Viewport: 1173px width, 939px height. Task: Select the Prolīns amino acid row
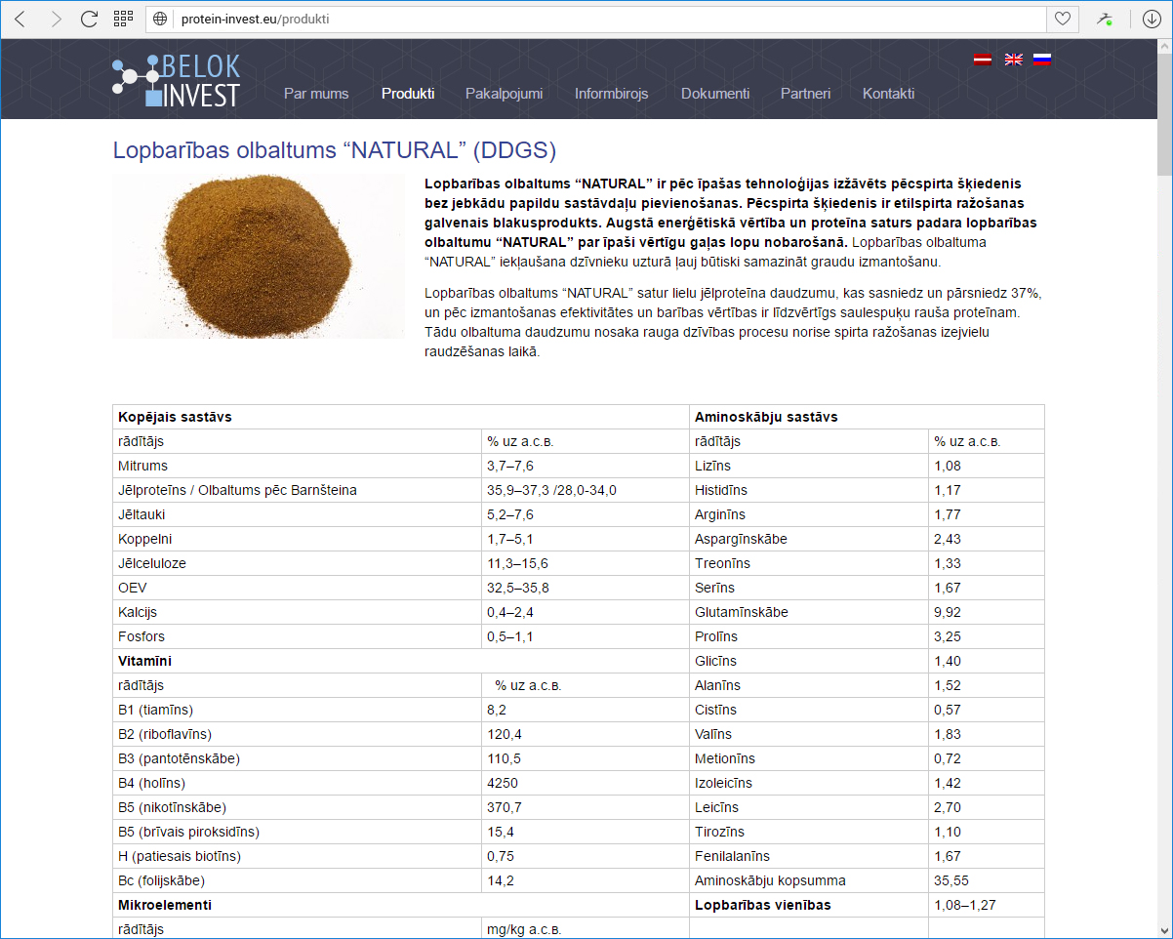(x=867, y=636)
